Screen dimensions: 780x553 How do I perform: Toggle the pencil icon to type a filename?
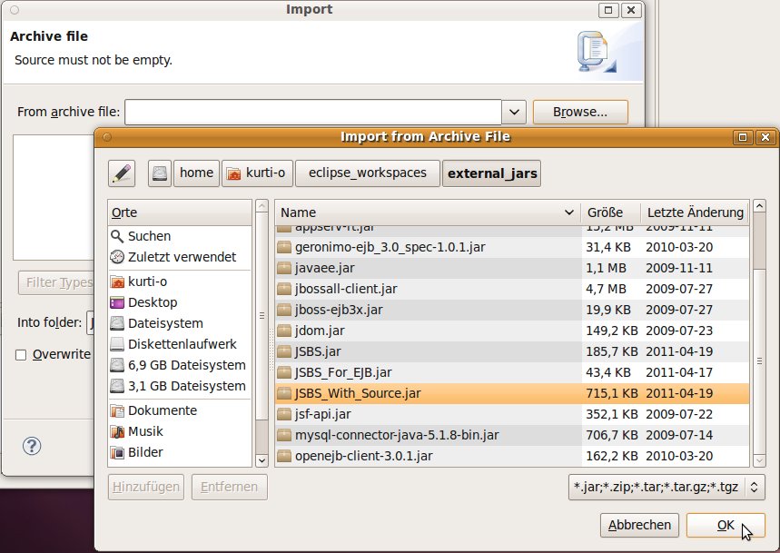pos(121,173)
